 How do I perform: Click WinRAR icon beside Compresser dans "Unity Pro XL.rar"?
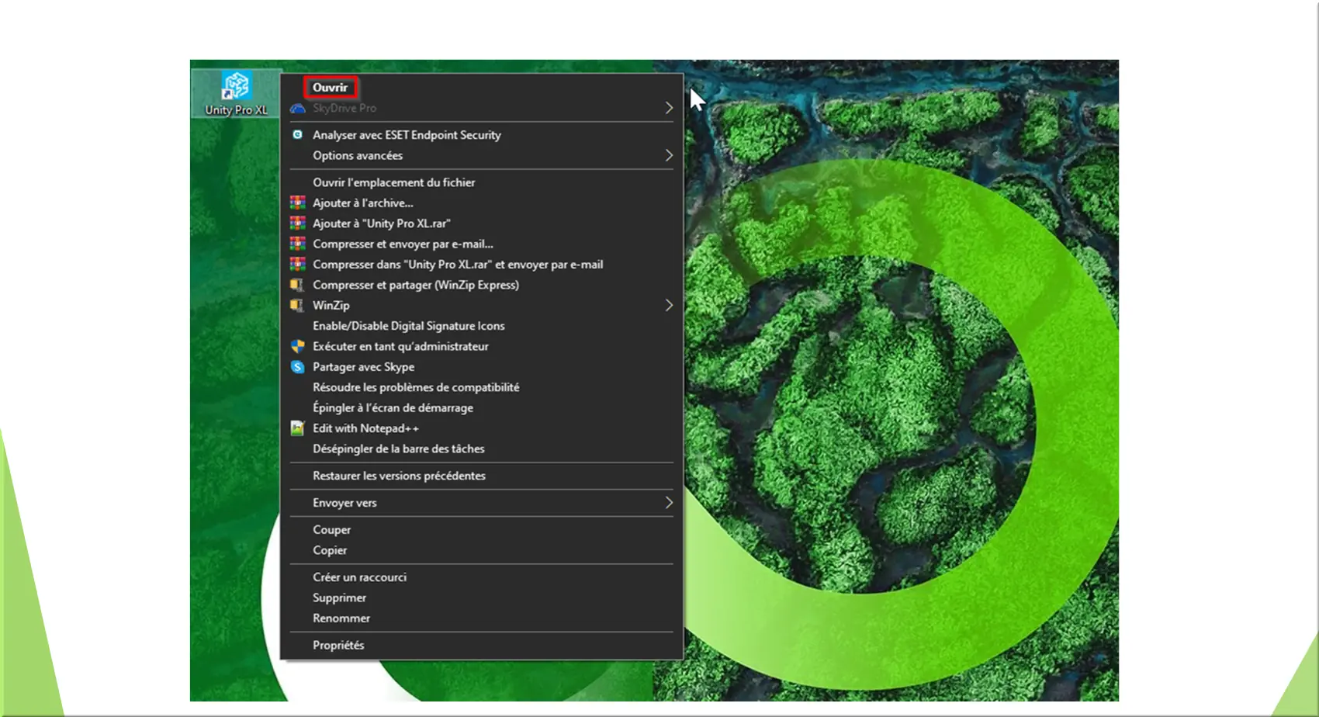click(x=297, y=265)
